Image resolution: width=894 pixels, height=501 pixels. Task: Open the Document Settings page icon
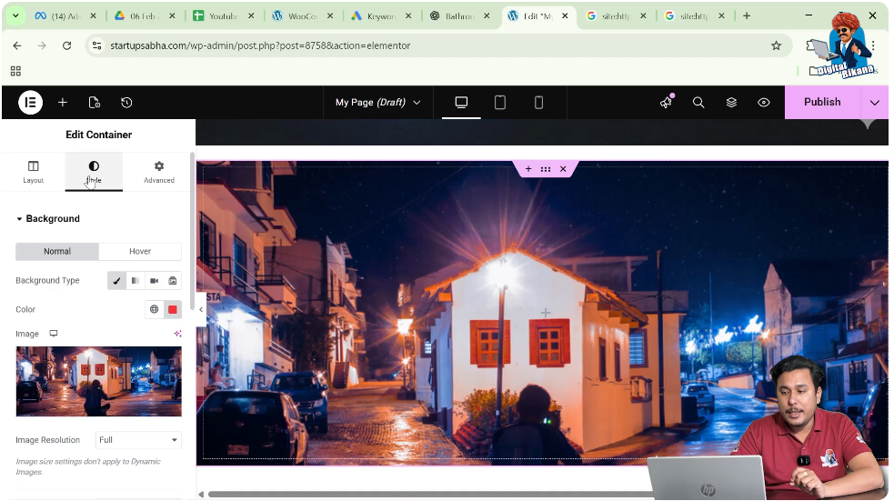(x=95, y=103)
